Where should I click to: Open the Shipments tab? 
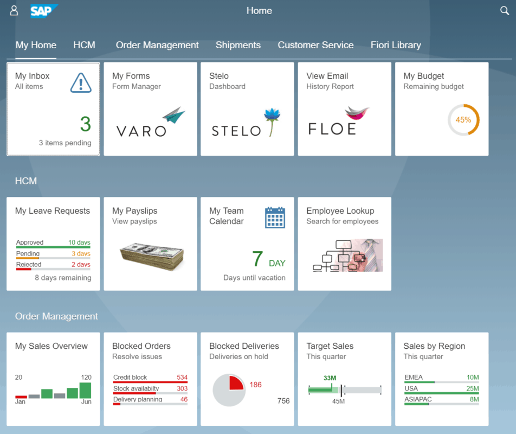point(238,45)
